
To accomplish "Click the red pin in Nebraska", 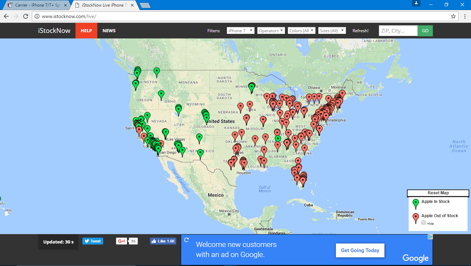I will coord(240,107).
